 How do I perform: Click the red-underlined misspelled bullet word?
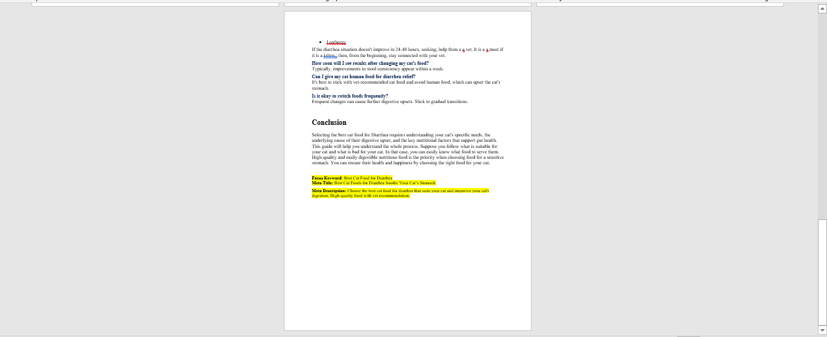pos(336,42)
